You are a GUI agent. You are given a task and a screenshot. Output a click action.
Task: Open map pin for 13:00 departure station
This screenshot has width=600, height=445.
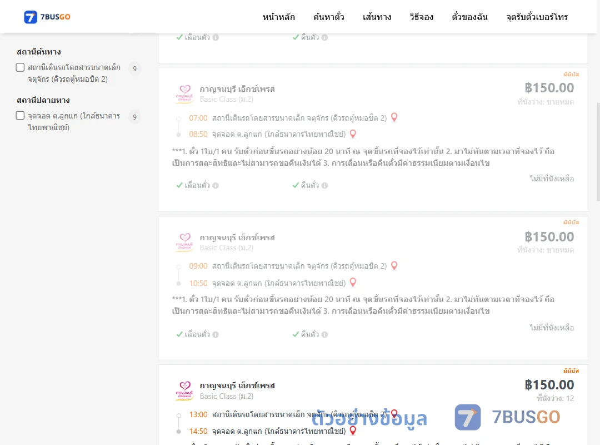pyautogui.click(x=394, y=414)
